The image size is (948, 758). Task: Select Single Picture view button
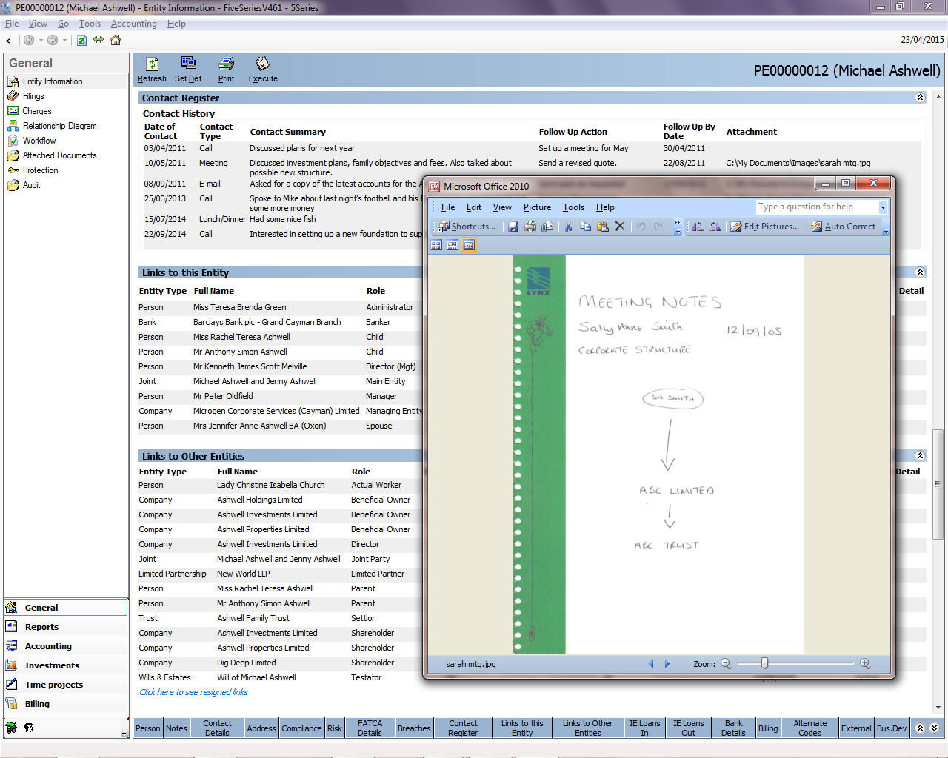click(469, 245)
